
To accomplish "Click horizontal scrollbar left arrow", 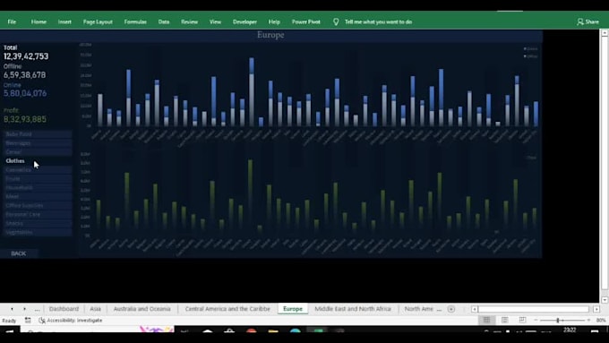I will pos(475,309).
